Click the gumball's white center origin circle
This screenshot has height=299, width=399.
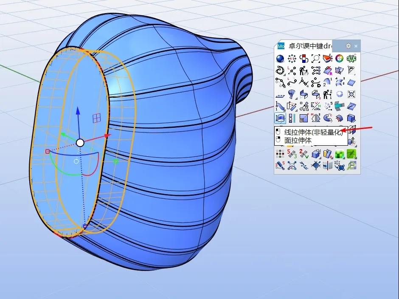(x=80, y=143)
